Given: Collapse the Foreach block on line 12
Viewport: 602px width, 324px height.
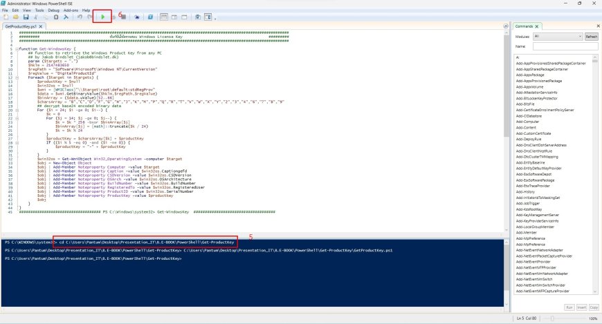Looking at the screenshot, I should pyautogui.click(x=17, y=77).
